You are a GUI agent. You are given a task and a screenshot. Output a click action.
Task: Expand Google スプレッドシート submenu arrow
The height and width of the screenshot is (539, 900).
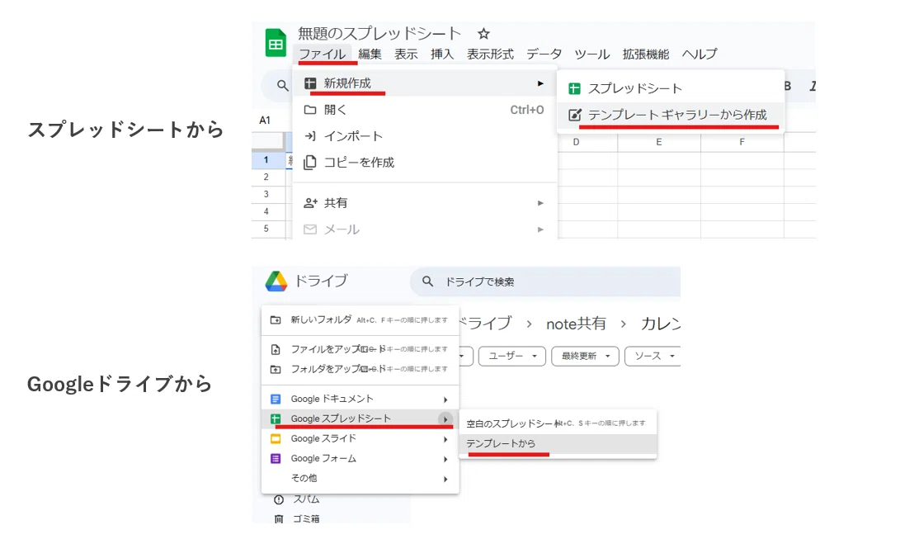click(445, 419)
